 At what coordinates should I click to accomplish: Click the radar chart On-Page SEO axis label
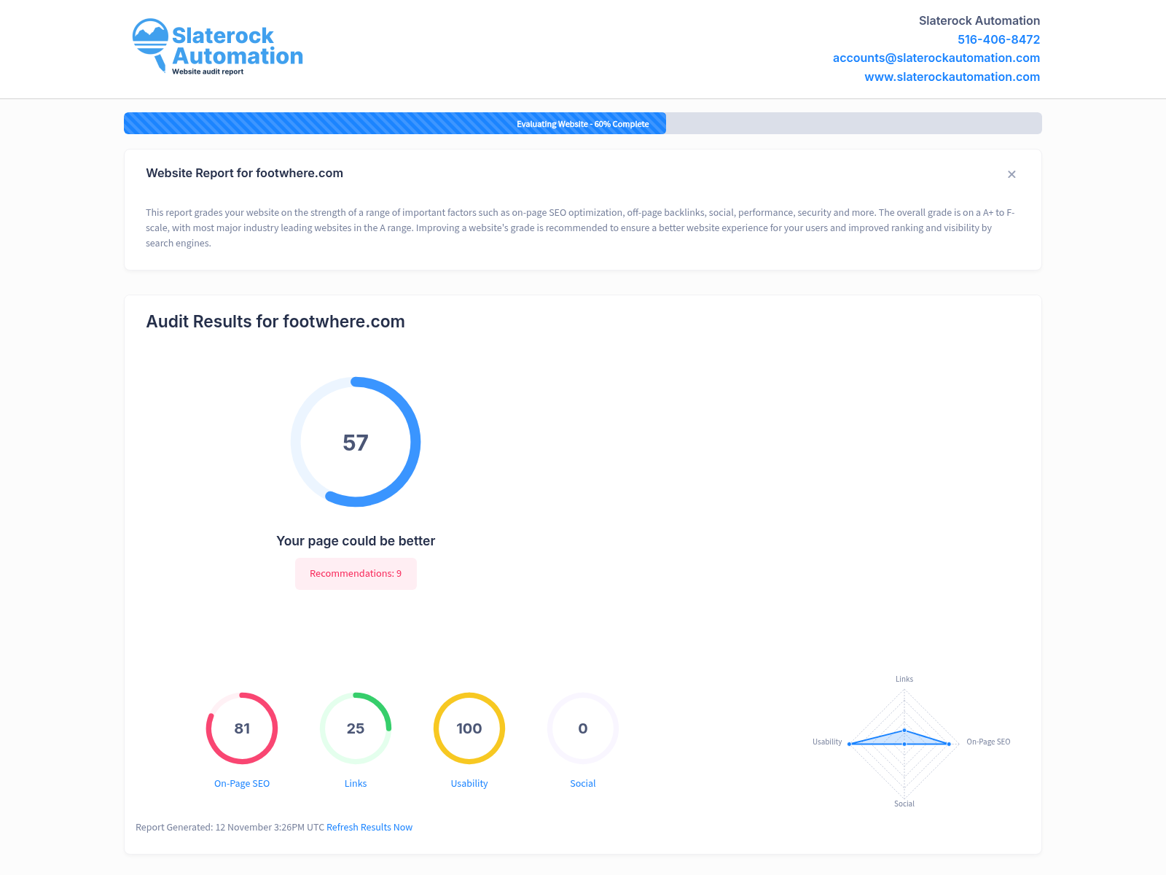tap(988, 742)
